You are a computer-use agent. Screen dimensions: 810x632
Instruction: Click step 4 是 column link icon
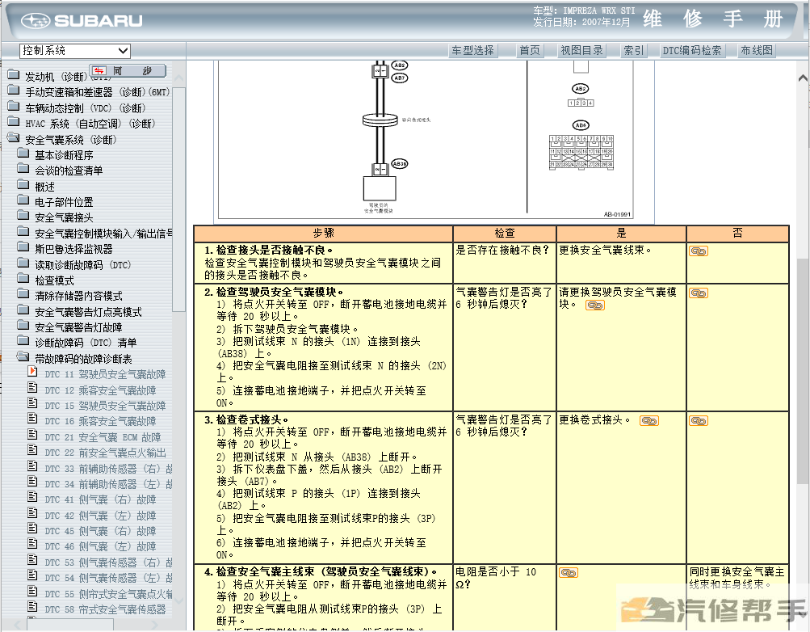[569, 573]
